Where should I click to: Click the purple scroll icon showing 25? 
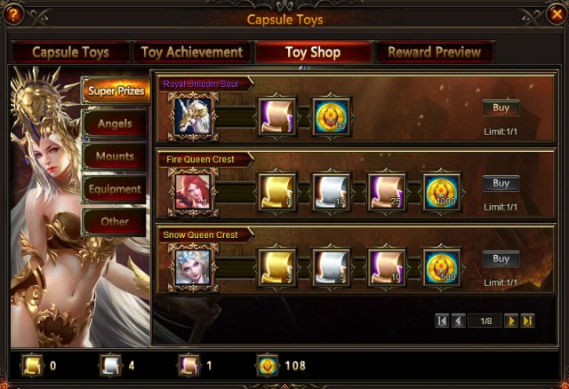387,192
